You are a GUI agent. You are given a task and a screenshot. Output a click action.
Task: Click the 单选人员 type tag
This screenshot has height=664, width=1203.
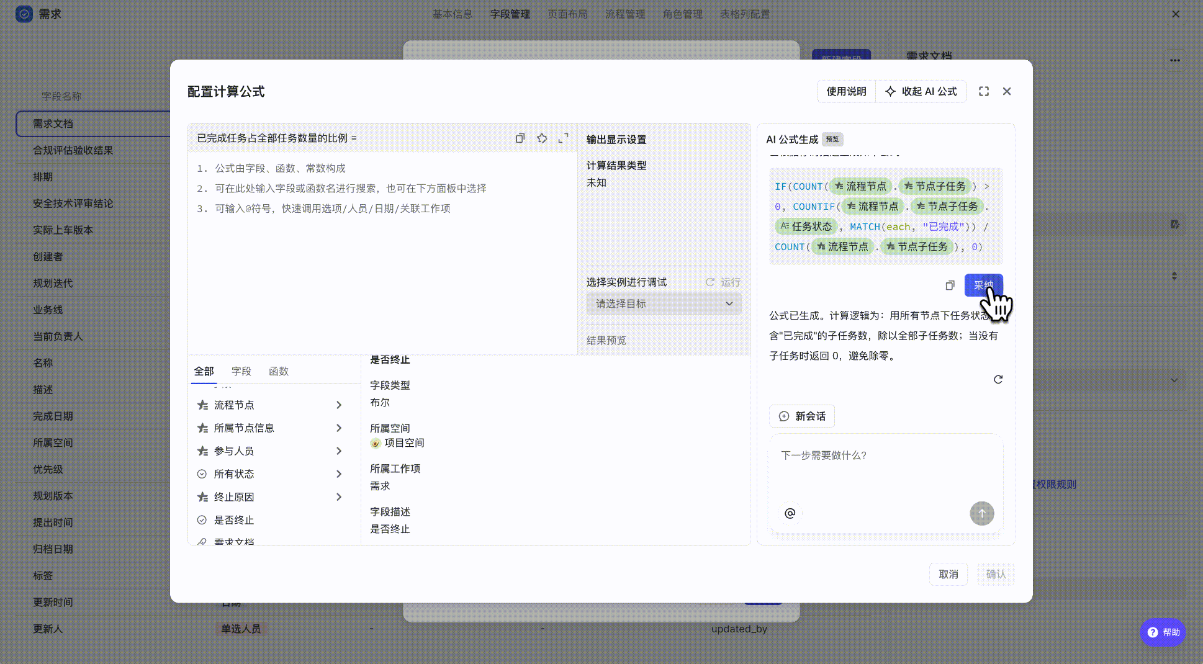click(x=241, y=629)
